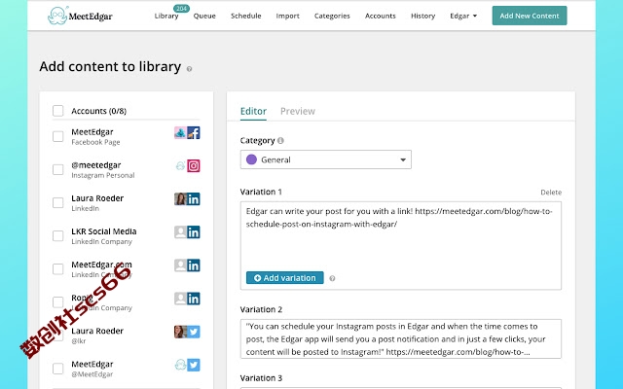Screen dimensions: 623x389
Task: Click the LinkedIn icon in the Ronin row
Action: [x=194, y=299]
